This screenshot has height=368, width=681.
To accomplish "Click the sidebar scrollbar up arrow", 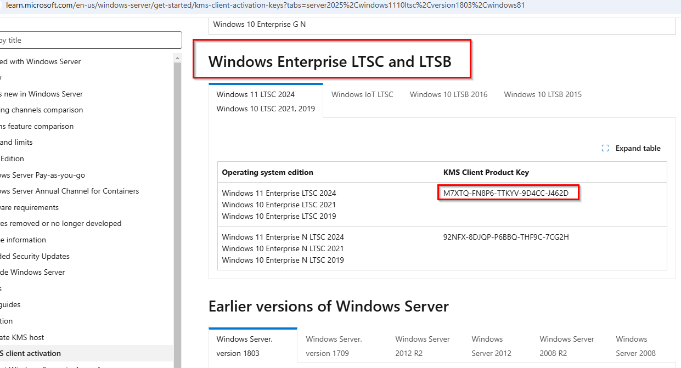I will click(x=178, y=58).
